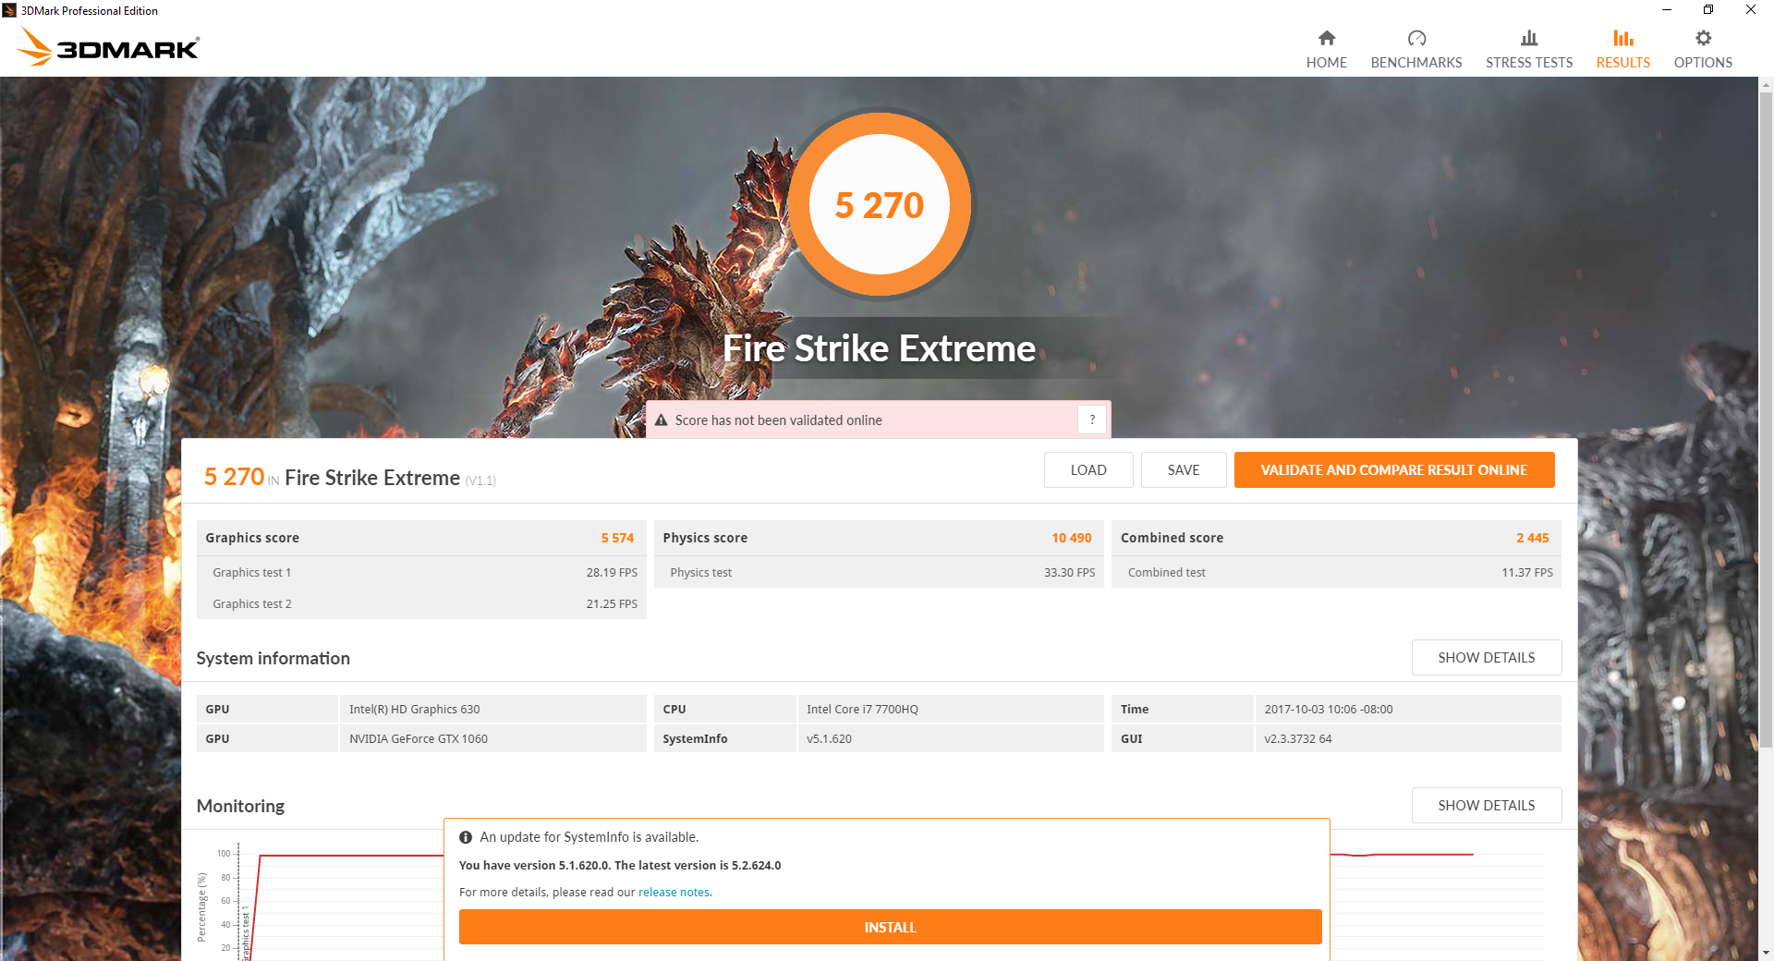This screenshot has width=1774, height=961.
Task: Show details for Monitoring
Action: pyautogui.click(x=1487, y=805)
